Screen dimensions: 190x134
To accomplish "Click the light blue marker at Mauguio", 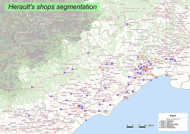I will click(x=158, y=68).
